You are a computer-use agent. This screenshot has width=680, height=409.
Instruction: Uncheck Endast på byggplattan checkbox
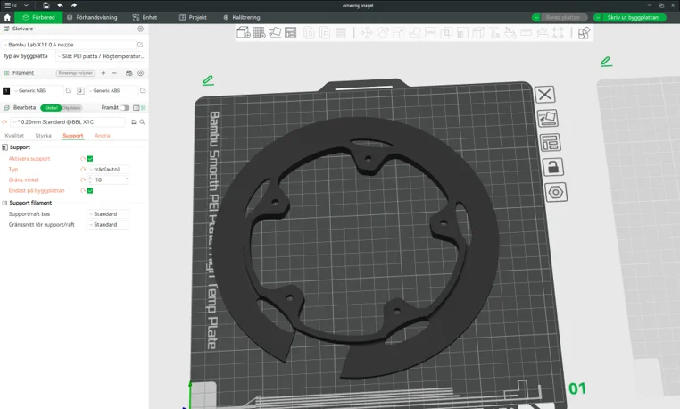click(x=90, y=190)
